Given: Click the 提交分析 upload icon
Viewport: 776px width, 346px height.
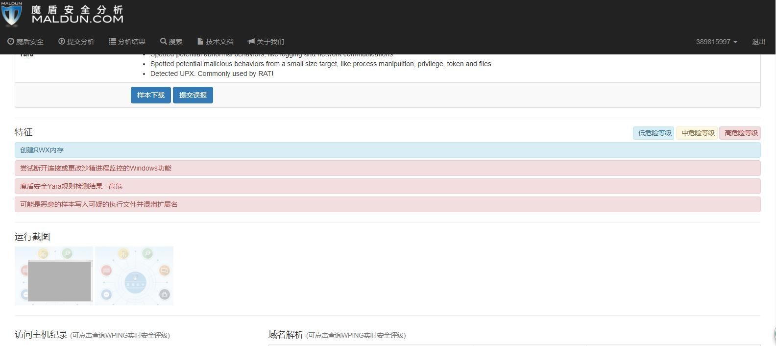Looking at the screenshot, I should [x=62, y=42].
